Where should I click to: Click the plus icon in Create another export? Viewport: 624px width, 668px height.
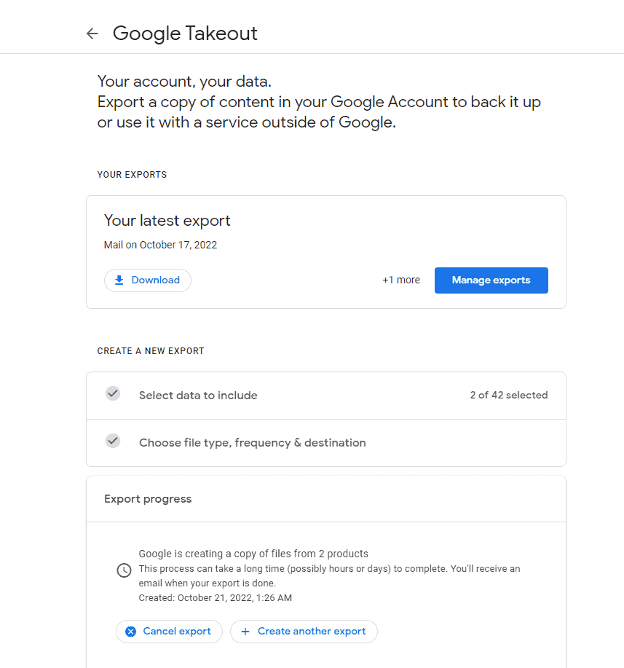pos(245,632)
